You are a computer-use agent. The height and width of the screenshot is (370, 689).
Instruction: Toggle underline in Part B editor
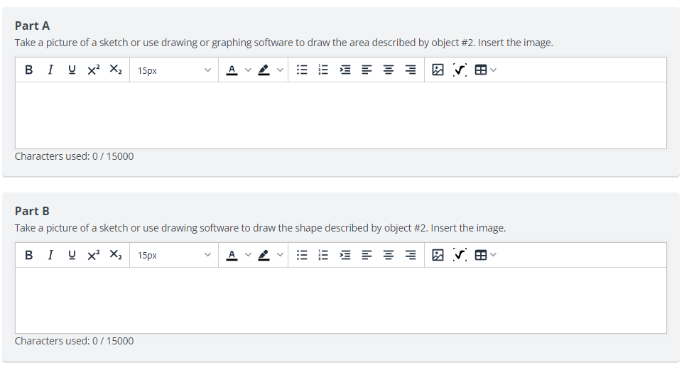click(x=72, y=255)
